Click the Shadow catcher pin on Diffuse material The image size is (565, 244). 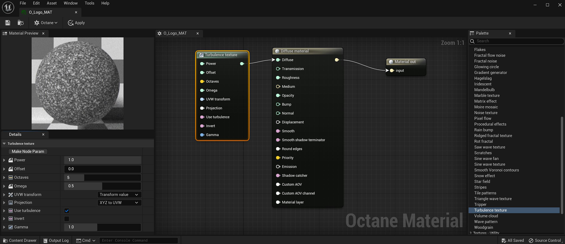pyautogui.click(x=278, y=176)
